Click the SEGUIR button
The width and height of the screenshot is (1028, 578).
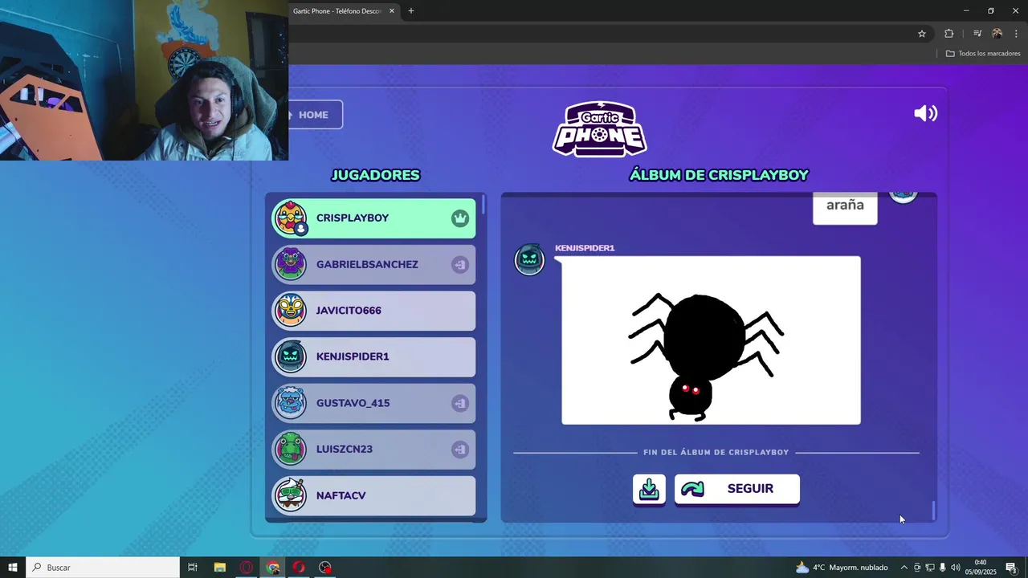click(x=737, y=489)
